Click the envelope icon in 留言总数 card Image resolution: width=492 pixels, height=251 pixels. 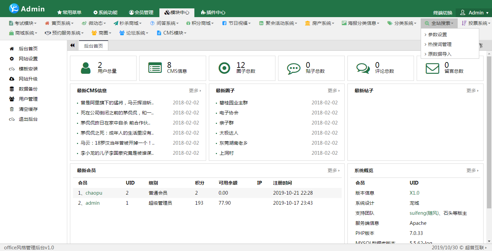(432, 68)
